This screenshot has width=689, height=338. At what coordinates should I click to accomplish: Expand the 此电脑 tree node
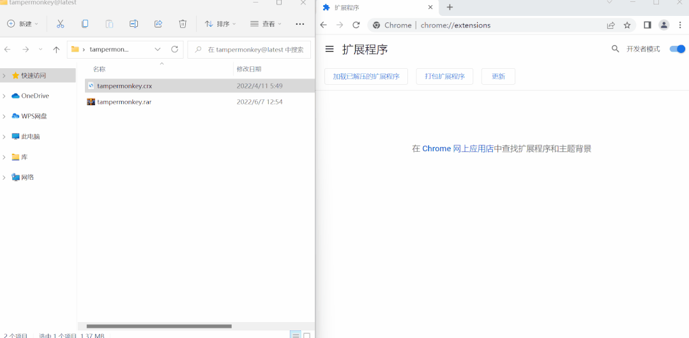tap(4, 136)
